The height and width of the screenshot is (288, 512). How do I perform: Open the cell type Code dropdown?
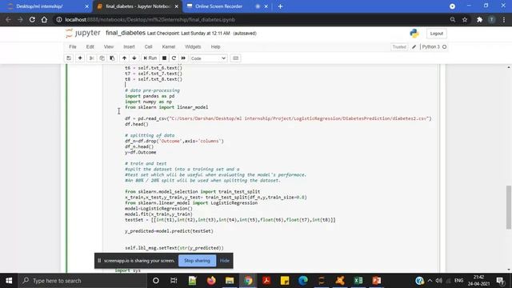(x=208, y=58)
